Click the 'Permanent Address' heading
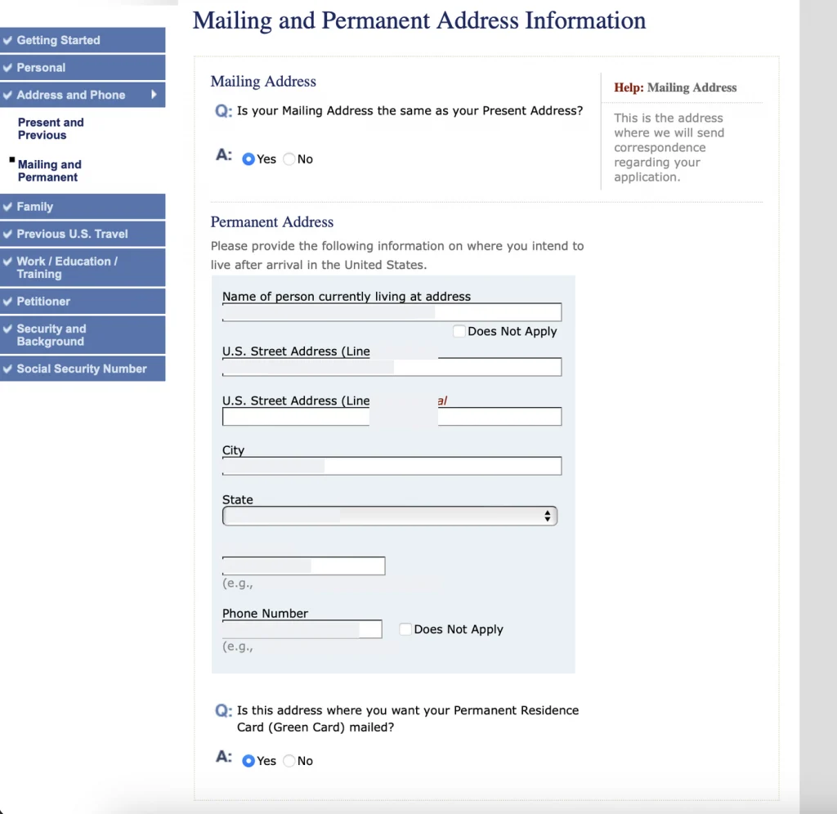The width and height of the screenshot is (837, 814). click(x=271, y=221)
